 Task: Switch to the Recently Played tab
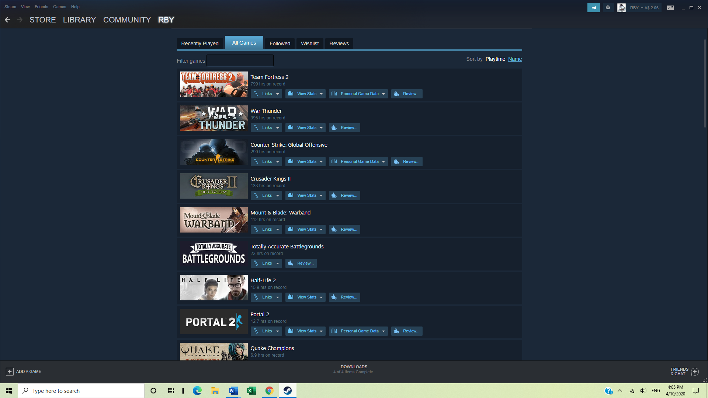click(x=200, y=43)
